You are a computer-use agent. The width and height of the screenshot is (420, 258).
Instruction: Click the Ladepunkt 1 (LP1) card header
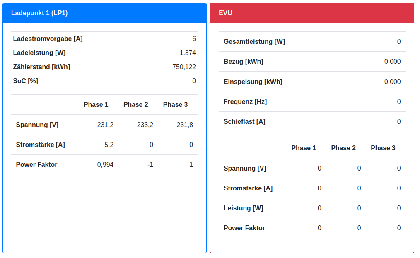click(39, 13)
